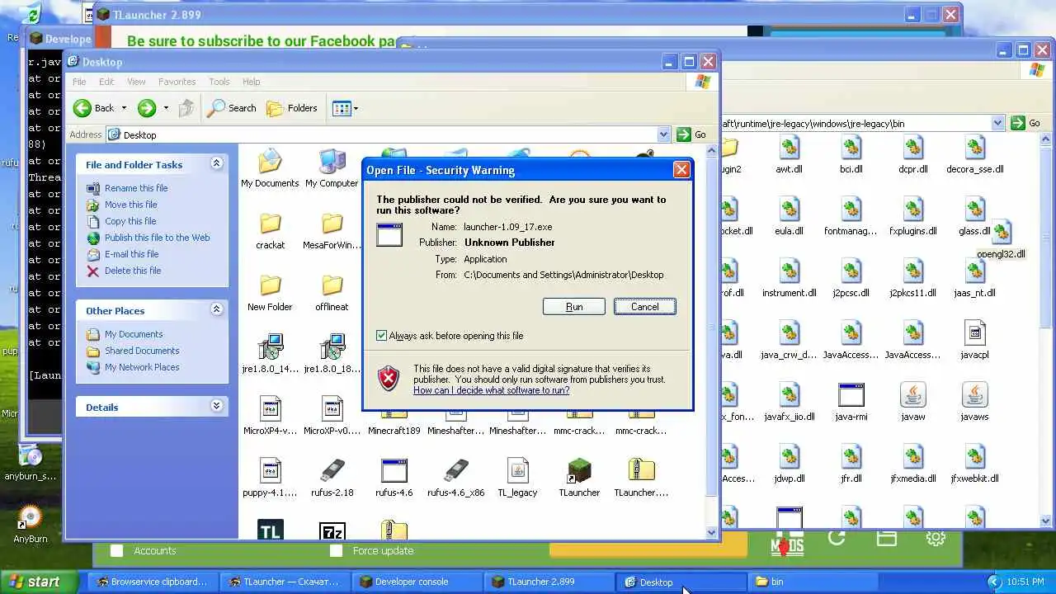The width and height of the screenshot is (1056, 594).
Task: Select TL_legacy file icon
Action: point(517,471)
